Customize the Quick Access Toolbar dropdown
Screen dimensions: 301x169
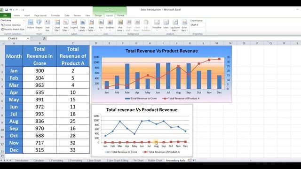point(23,10)
